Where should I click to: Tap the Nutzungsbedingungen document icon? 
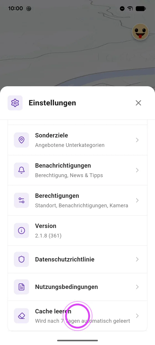[x=21, y=287]
